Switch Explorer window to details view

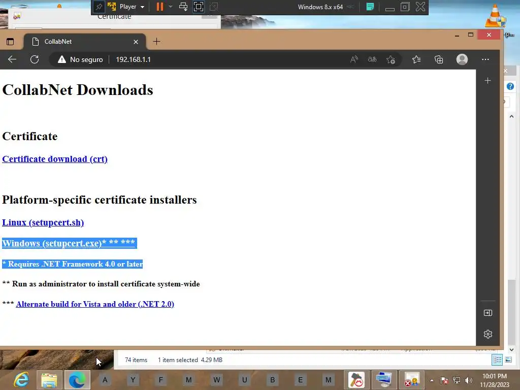tap(497, 360)
